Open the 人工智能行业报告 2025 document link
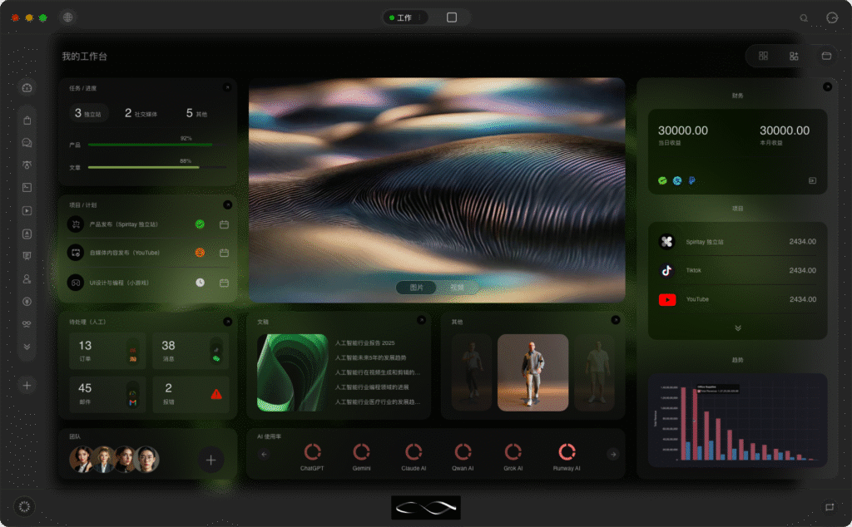Screen dimensions: 852x527 coord(364,342)
